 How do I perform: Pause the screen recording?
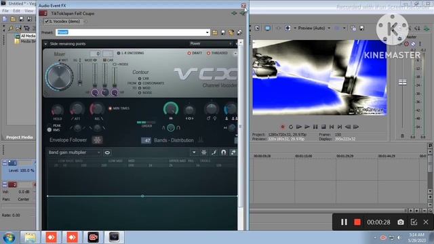344,222
